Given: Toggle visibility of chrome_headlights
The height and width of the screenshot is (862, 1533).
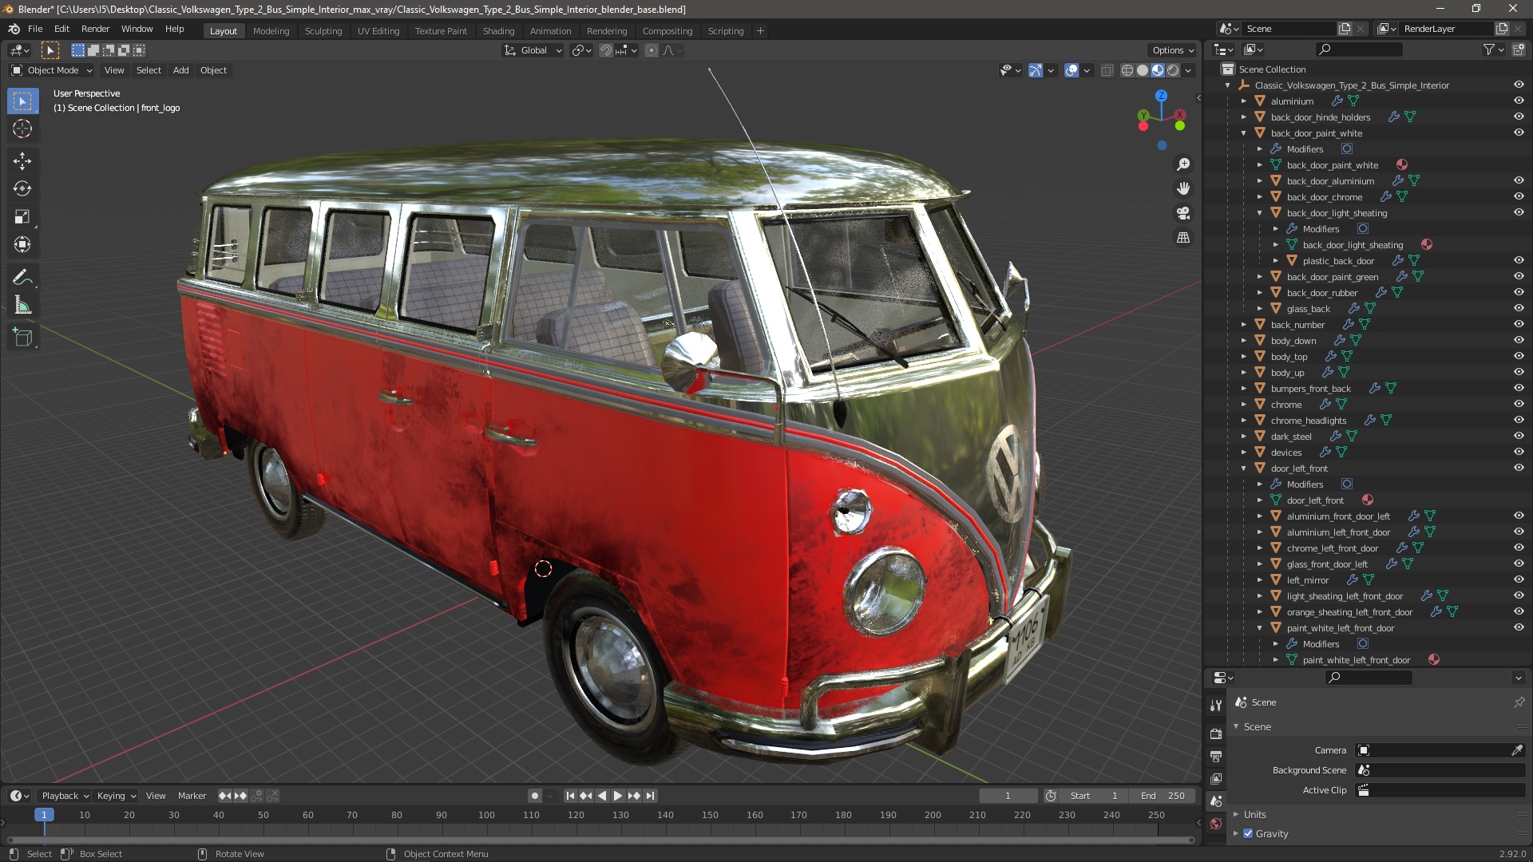Looking at the screenshot, I should (x=1519, y=421).
